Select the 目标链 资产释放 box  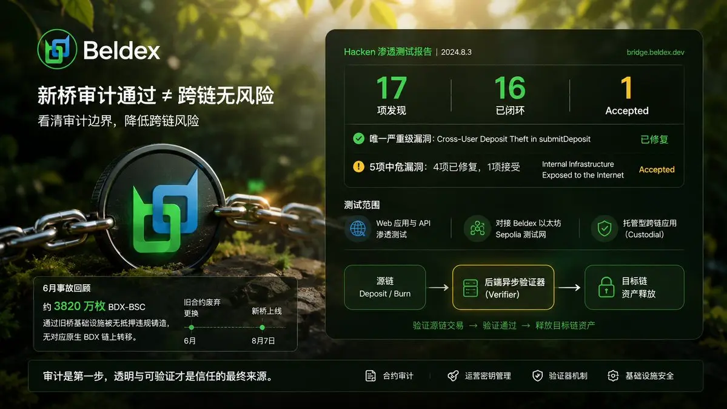634,287
